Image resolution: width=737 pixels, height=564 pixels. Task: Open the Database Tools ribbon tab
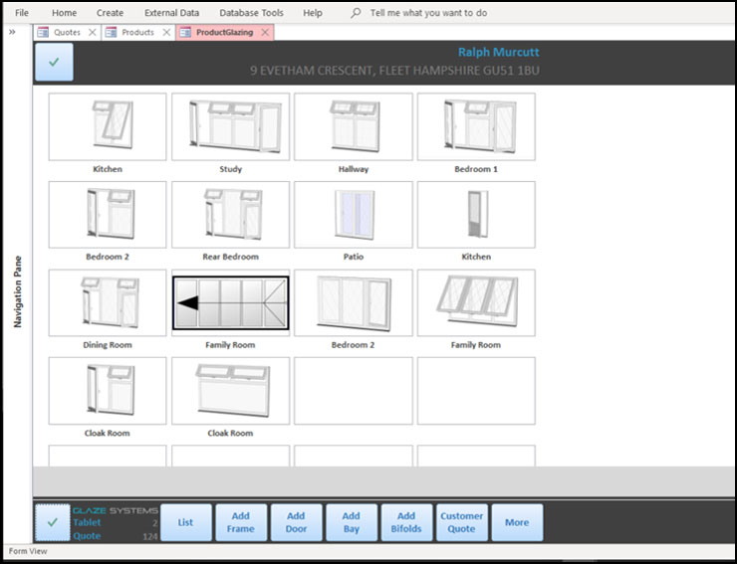[x=253, y=13]
